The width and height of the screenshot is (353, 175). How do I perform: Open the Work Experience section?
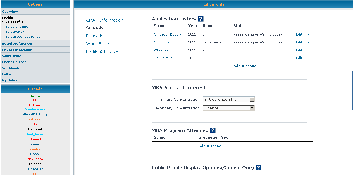pyautogui.click(x=103, y=44)
